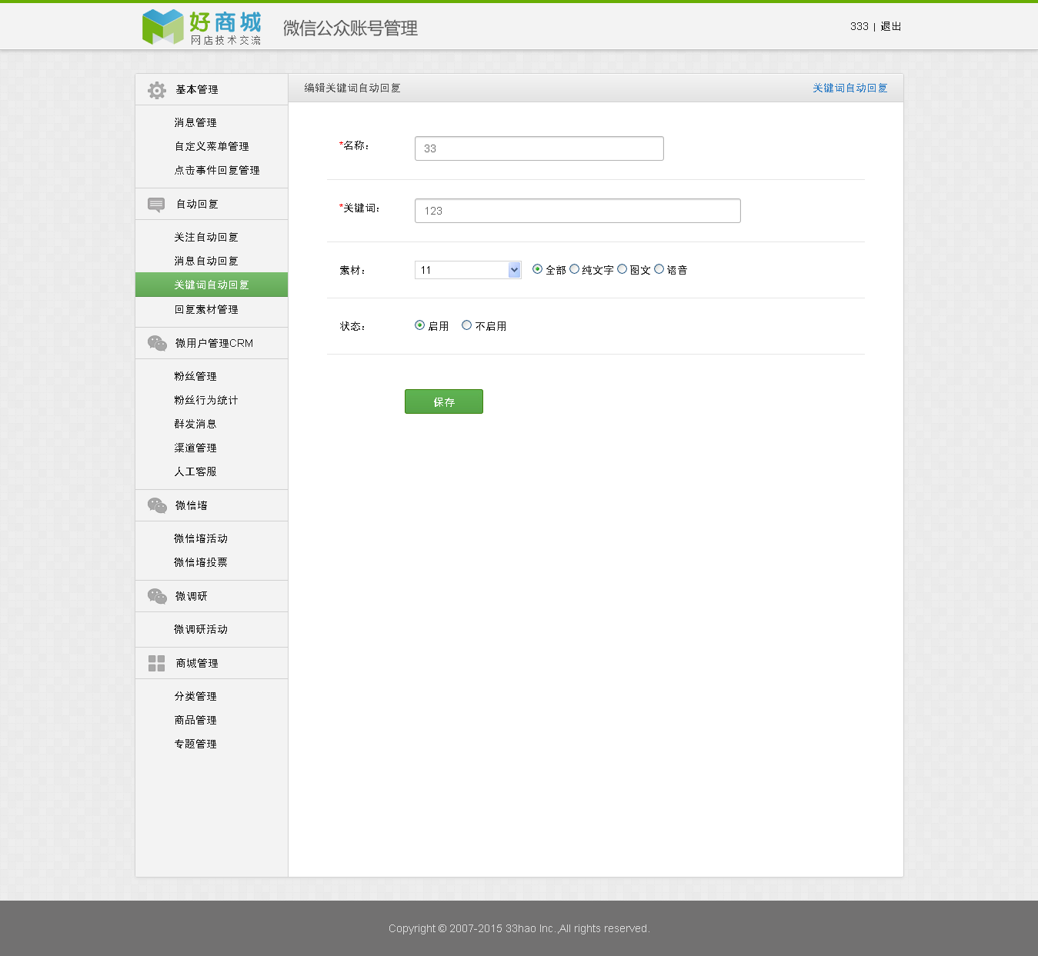Click the 编辑关键词自动回复 panel title

[x=352, y=88]
